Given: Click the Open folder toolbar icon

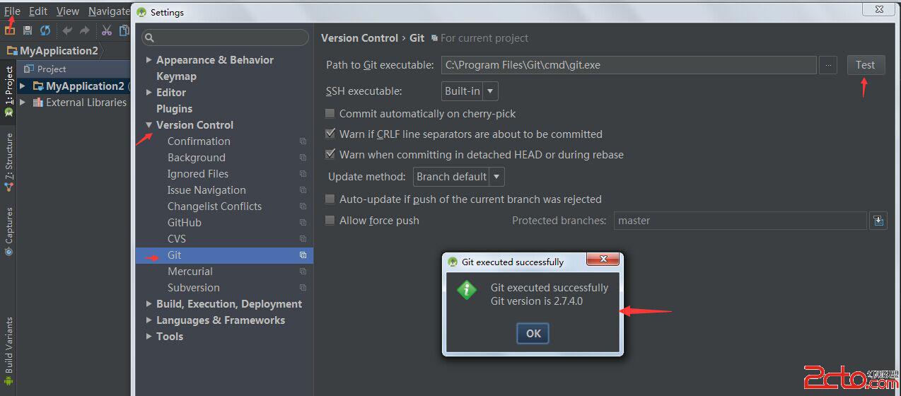Looking at the screenshot, I should (10, 30).
